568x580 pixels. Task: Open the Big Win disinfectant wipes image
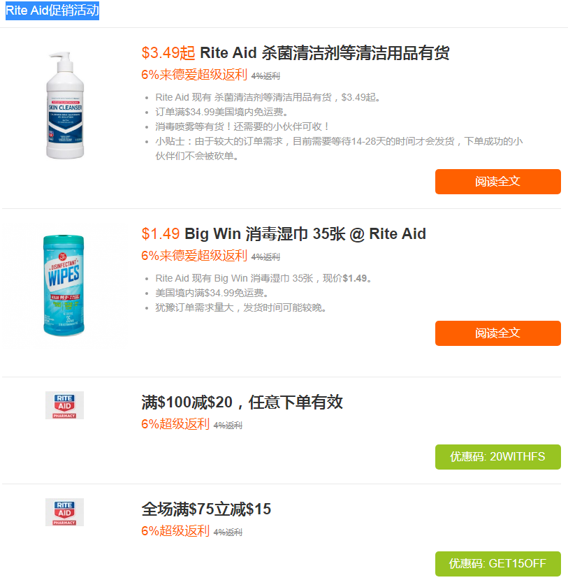tap(65, 283)
